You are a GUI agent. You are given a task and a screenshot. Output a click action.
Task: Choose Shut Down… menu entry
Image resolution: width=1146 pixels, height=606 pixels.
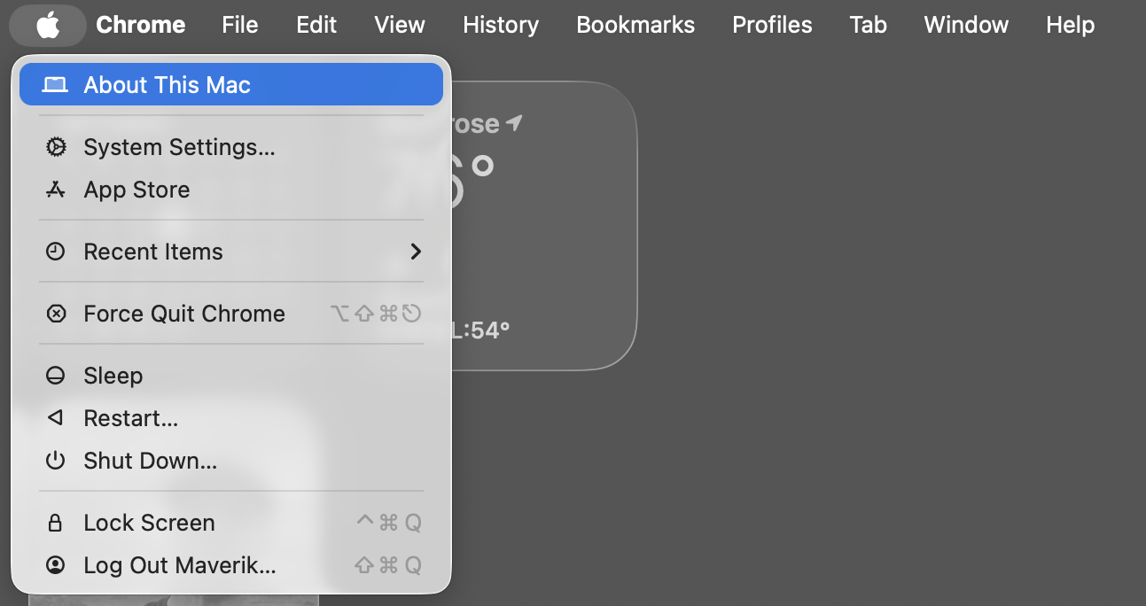tap(231, 461)
